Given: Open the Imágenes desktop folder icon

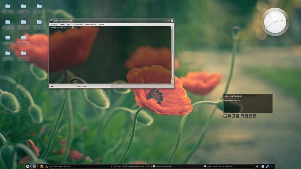Looking at the screenshot, I should tap(8, 55).
